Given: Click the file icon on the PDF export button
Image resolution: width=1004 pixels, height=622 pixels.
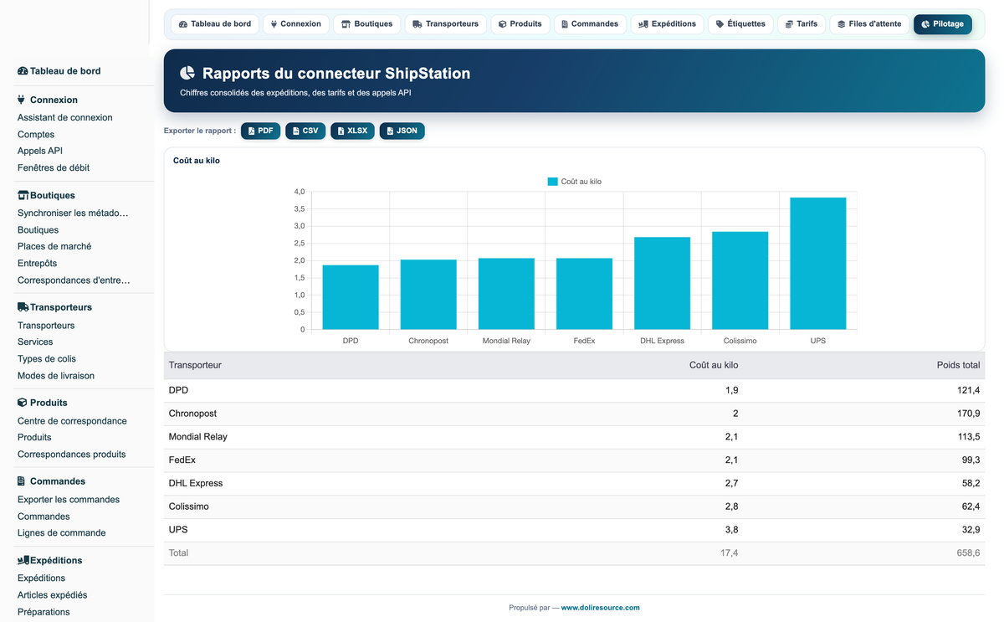Looking at the screenshot, I should click(252, 131).
